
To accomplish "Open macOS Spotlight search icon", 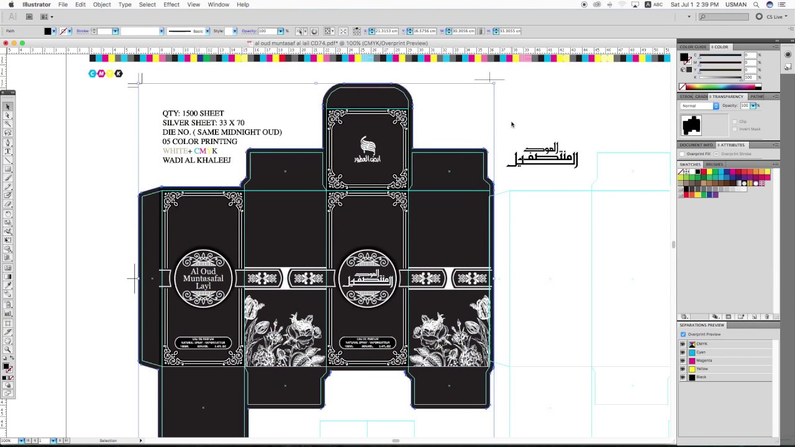I will click(x=756, y=4).
